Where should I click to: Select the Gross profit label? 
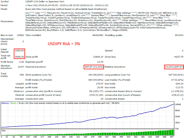[x=32, y=57]
